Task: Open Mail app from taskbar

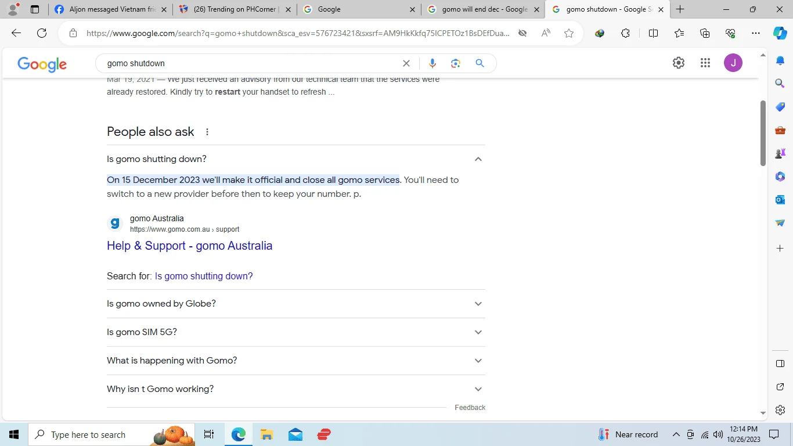Action: [295, 434]
